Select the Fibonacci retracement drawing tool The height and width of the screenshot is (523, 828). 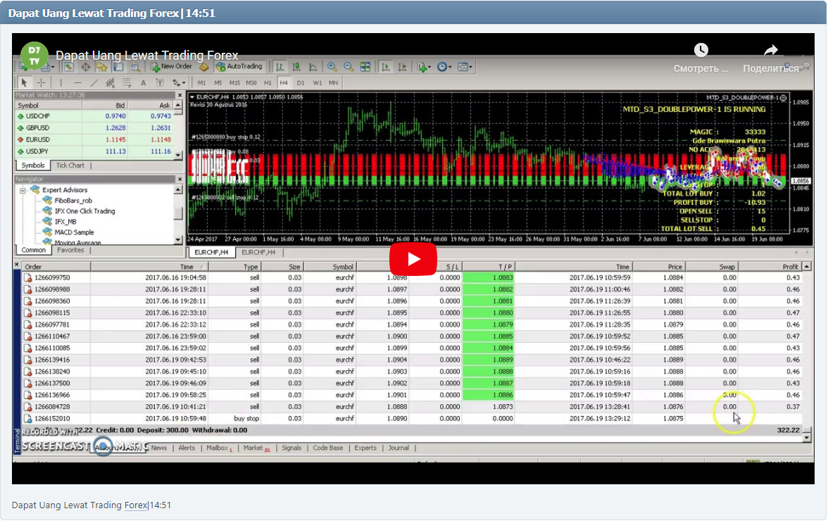coord(127,82)
